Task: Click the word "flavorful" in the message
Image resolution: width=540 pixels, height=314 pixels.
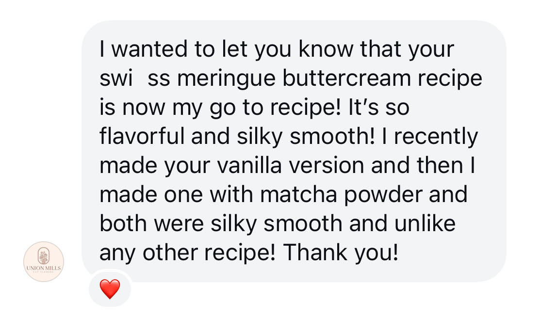Action: pos(142,136)
